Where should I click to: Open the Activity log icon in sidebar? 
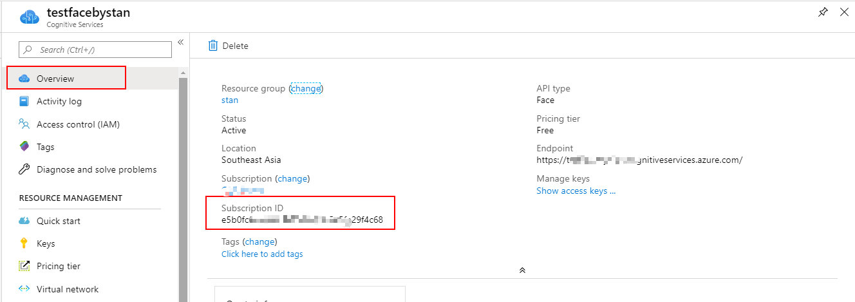click(24, 101)
